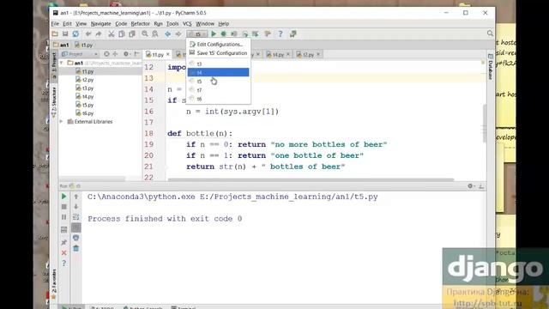
Task: Toggle Favorites tool window side tab
Action: (53, 283)
